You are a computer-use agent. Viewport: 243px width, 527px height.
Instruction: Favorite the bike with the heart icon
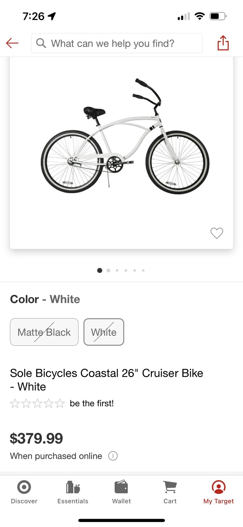[x=217, y=233]
